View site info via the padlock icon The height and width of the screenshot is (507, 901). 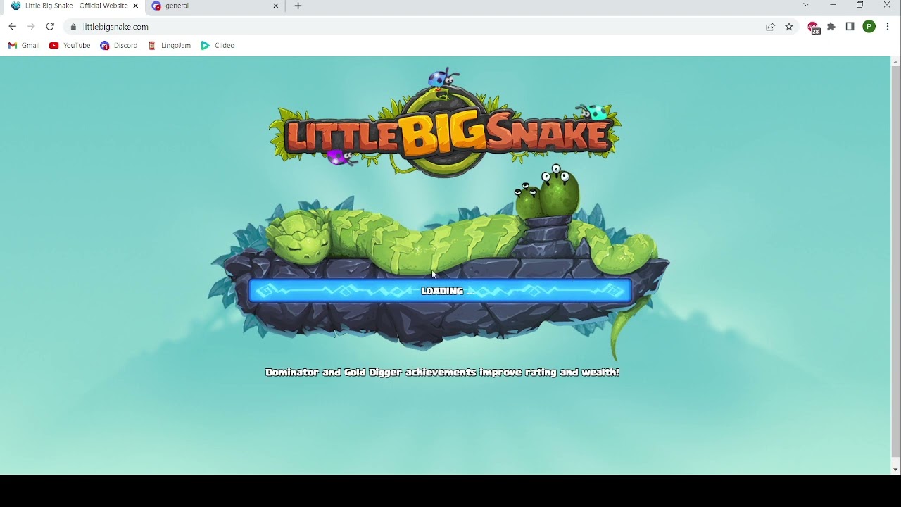[x=73, y=27]
